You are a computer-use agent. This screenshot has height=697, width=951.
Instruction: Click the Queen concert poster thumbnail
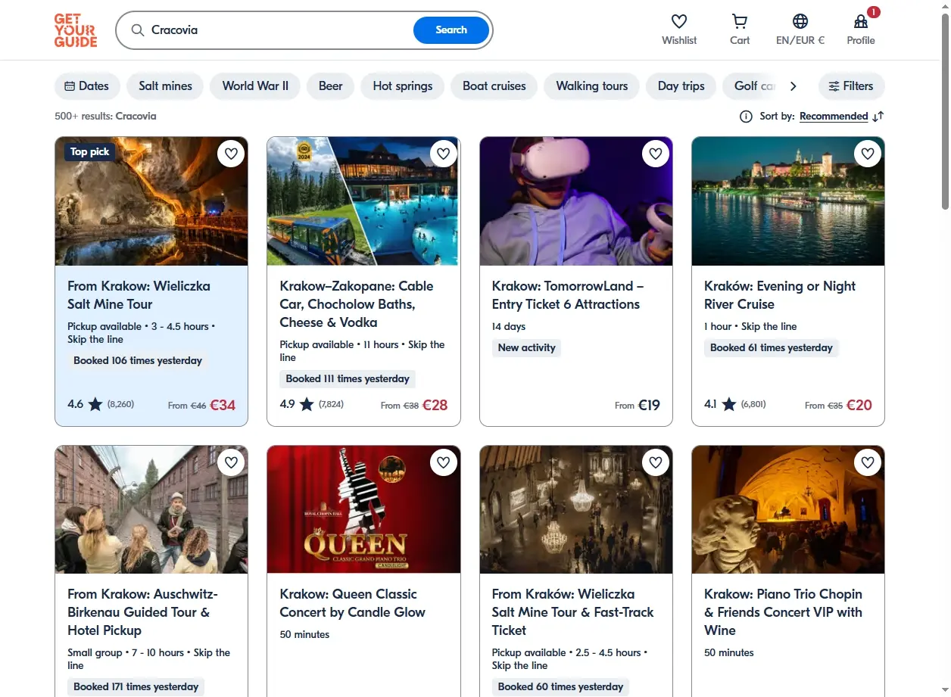[363, 509]
